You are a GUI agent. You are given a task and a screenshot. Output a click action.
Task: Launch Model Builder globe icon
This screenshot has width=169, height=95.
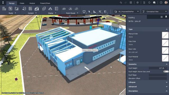pos(37,9)
